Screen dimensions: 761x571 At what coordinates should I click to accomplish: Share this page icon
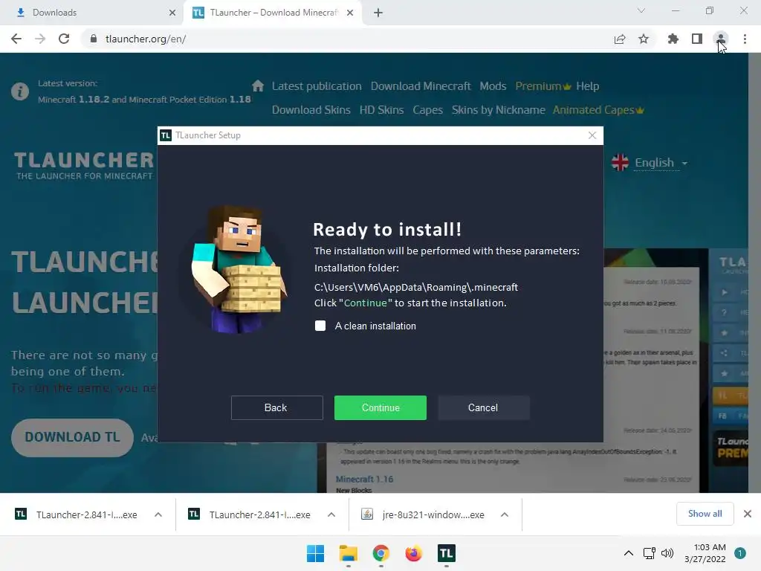coord(620,39)
